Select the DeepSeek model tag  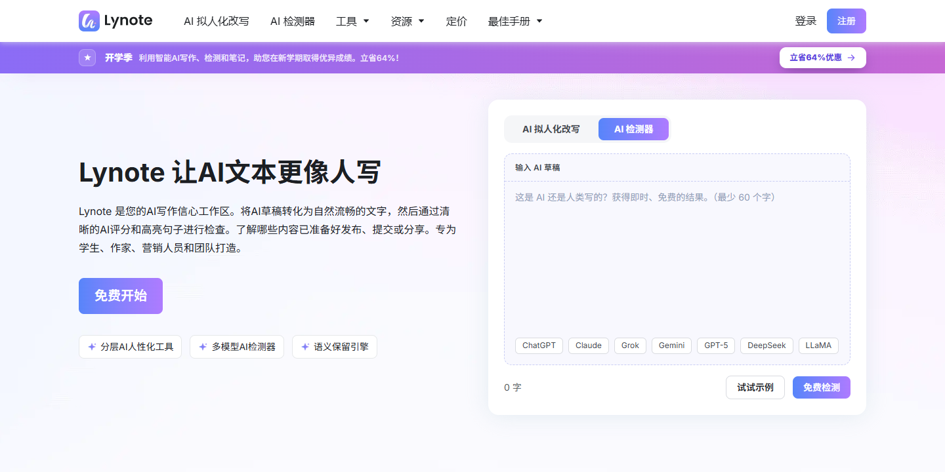[x=766, y=345]
